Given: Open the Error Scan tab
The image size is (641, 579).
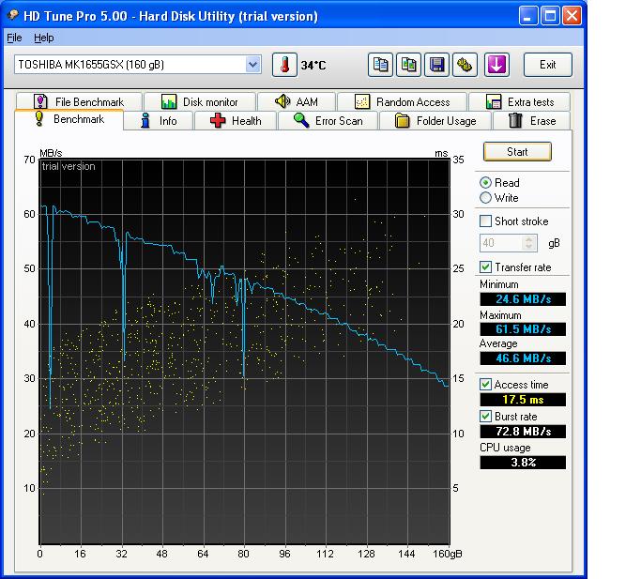Looking at the screenshot, I should click(328, 121).
